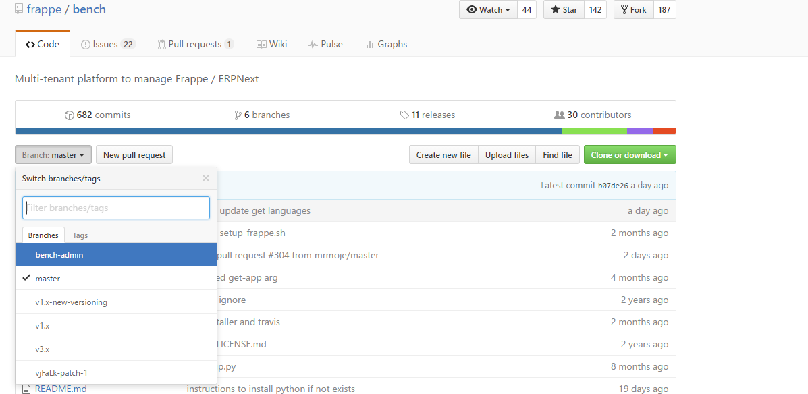The image size is (808, 394).
Task: Open the 'pull request #304 from mrmoje/master' message
Action: pos(299,256)
